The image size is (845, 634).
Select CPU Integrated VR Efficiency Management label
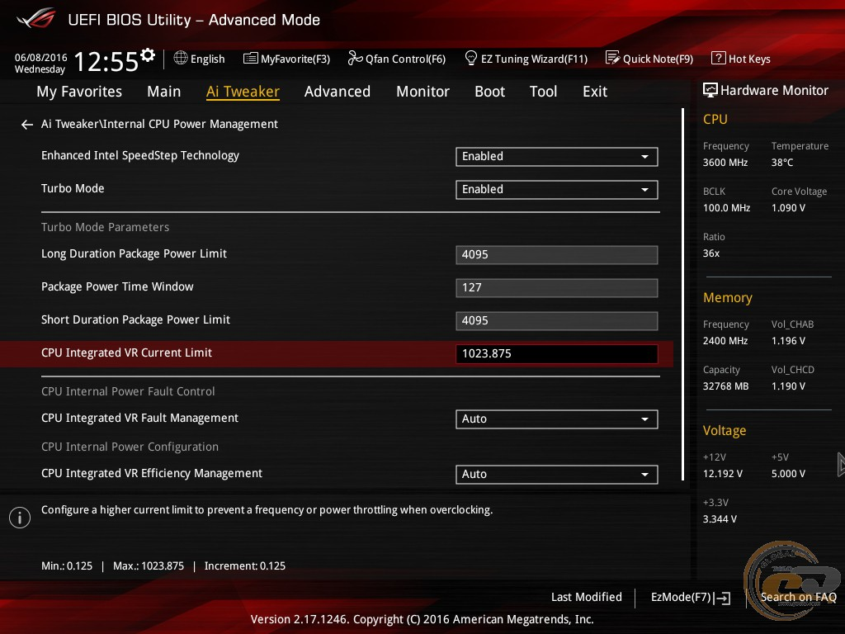click(152, 473)
